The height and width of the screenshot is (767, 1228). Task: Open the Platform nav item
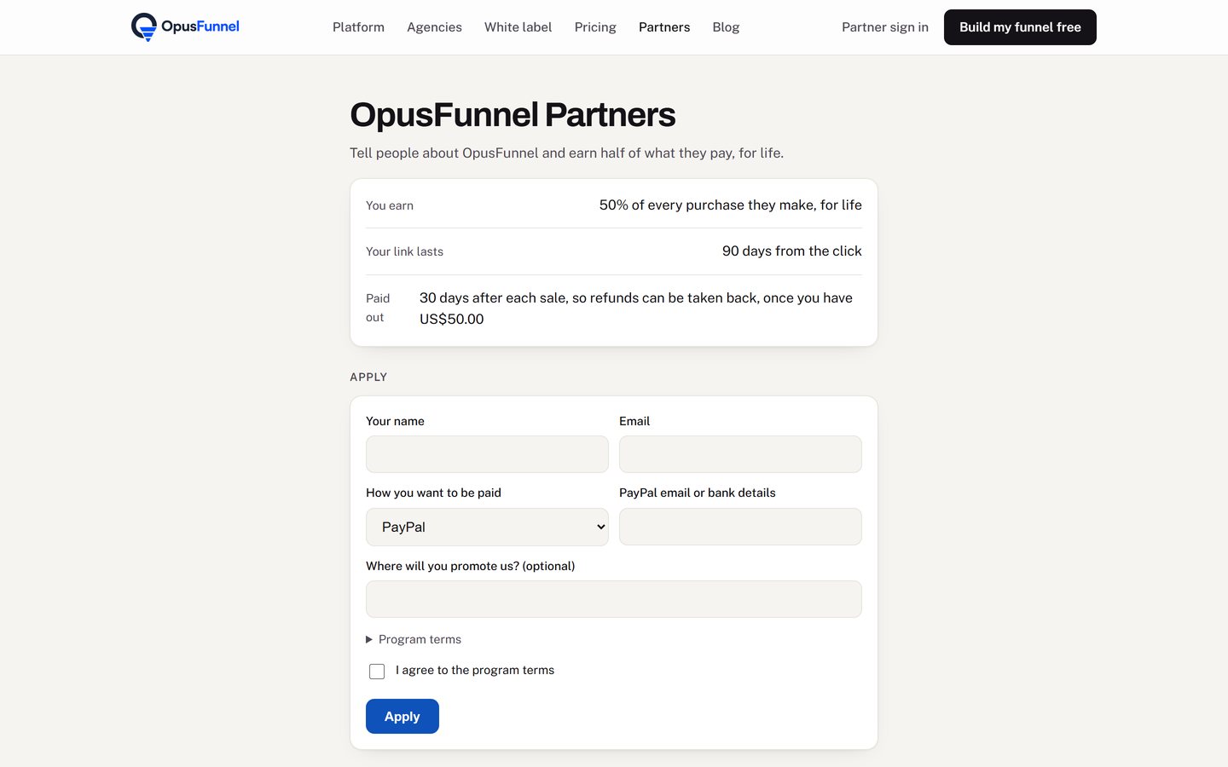point(358,27)
